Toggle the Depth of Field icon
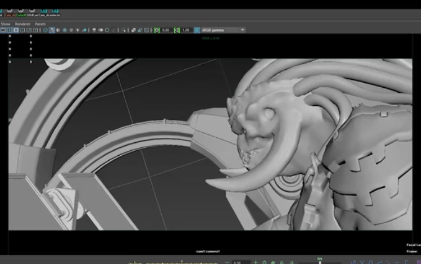The image size is (421, 264). tap(113, 30)
